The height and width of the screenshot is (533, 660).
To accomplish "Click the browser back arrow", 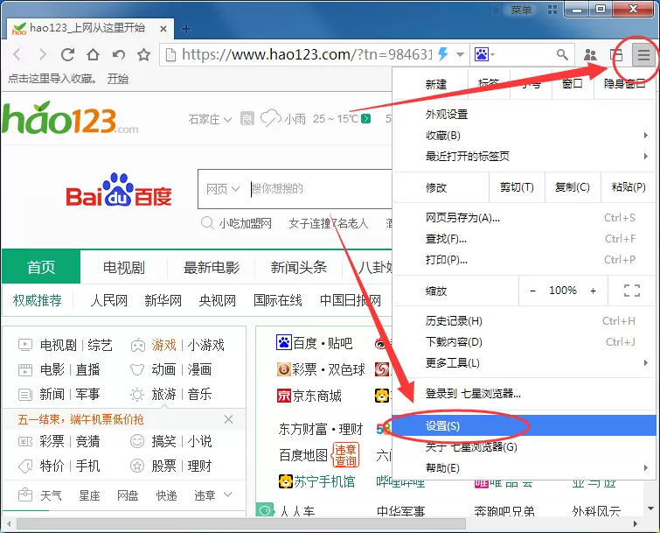I will pos(17,54).
